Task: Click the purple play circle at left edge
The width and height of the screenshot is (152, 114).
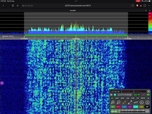Action: 2,83
